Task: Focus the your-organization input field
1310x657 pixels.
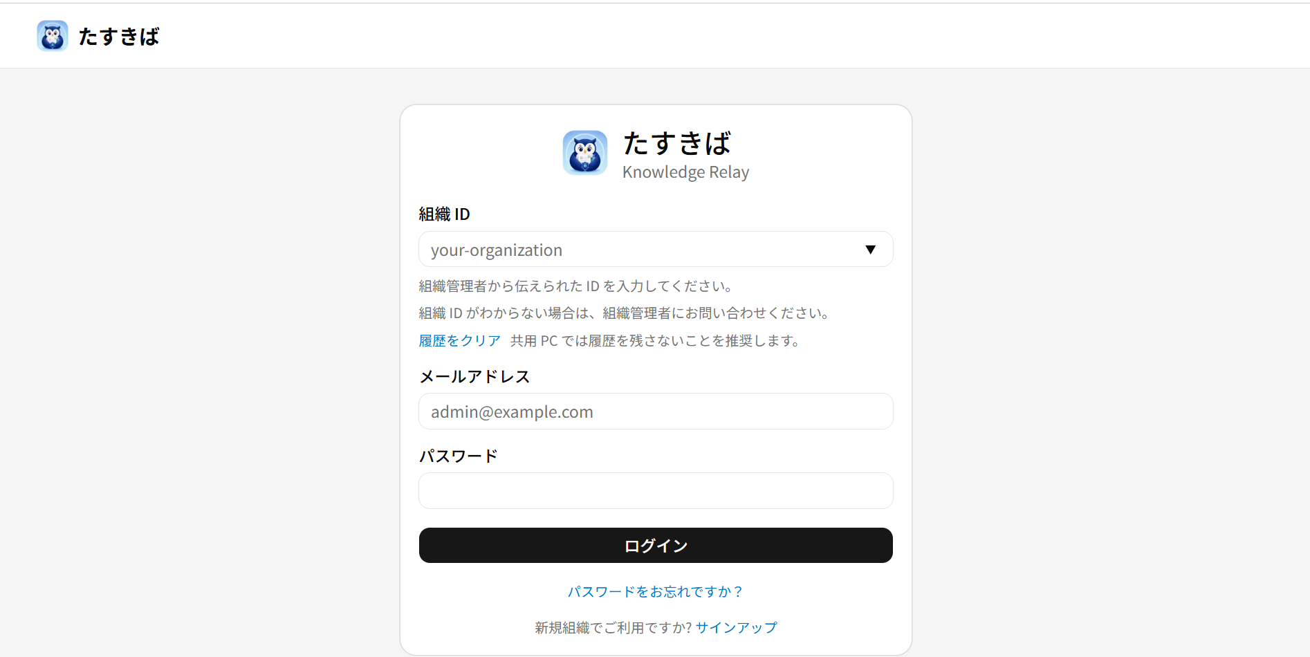Action: [x=656, y=250]
